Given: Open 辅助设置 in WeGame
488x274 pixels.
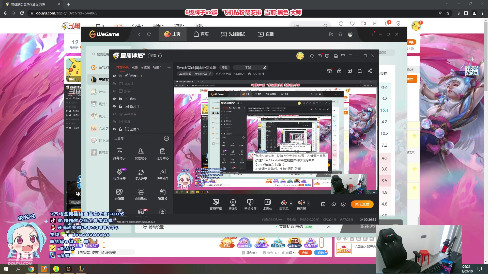Looking at the screenshot, I should point(153,227).
